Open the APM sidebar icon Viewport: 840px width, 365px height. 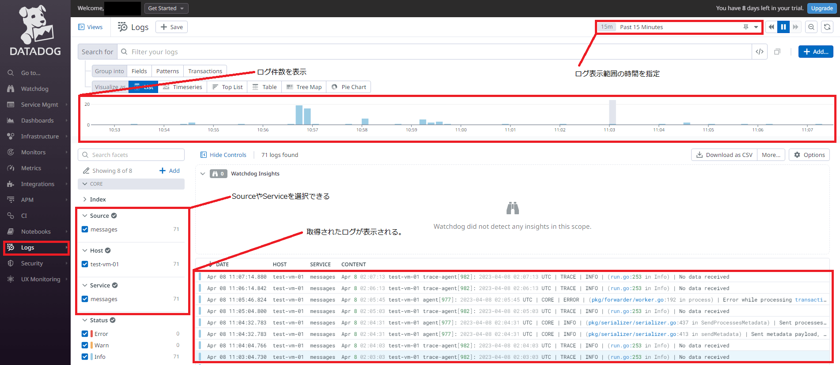click(11, 200)
